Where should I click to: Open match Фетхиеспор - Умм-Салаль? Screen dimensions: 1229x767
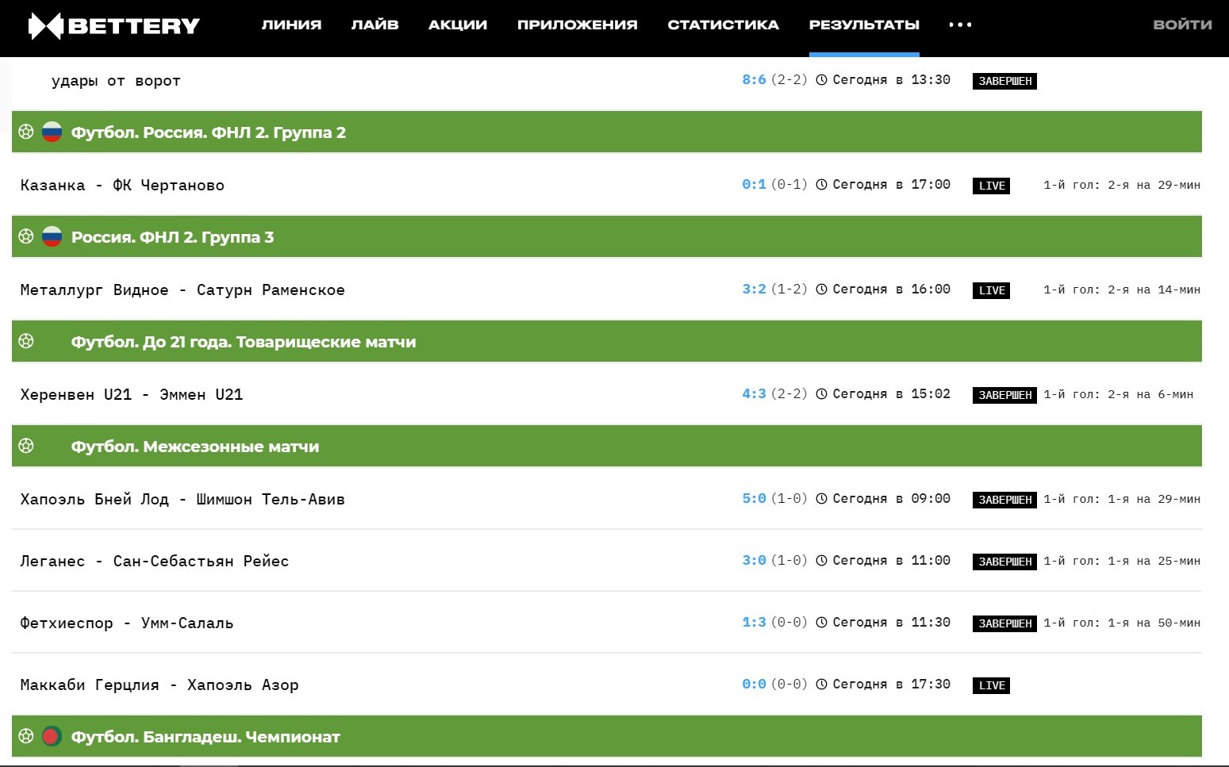(127, 623)
